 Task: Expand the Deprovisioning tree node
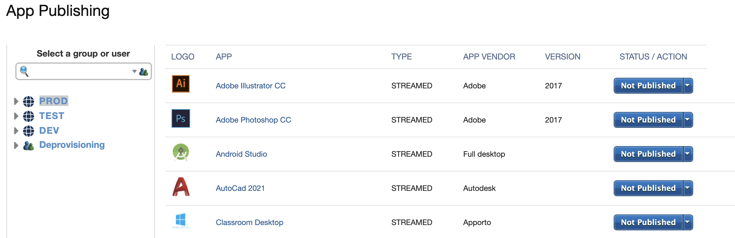[x=16, y=146]
